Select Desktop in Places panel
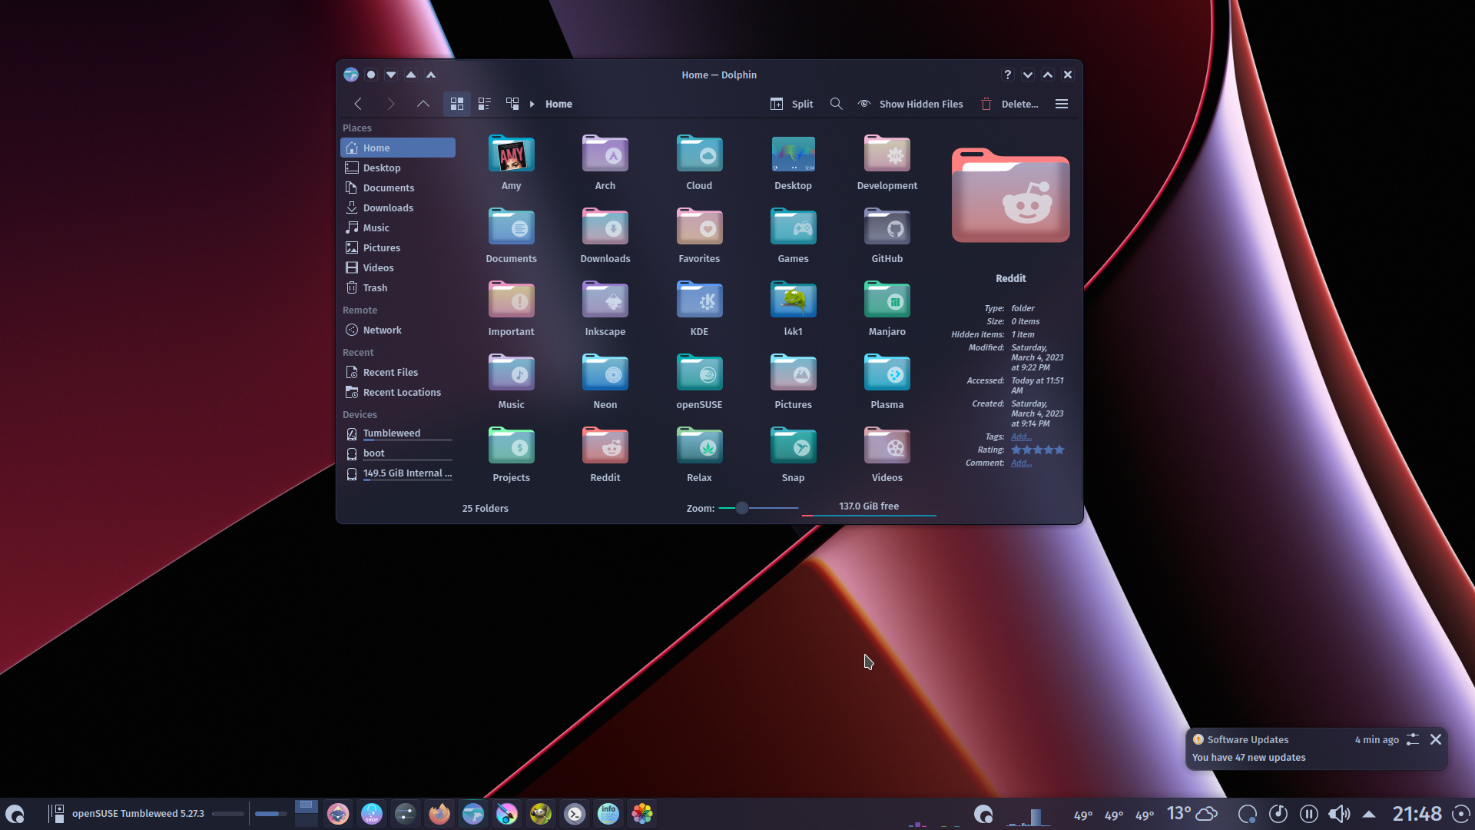1475x830 pixels. pos(398,168)
